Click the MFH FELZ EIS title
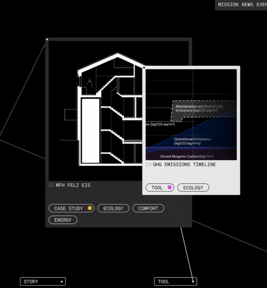267x288 pixels. [x=73, y=185]
